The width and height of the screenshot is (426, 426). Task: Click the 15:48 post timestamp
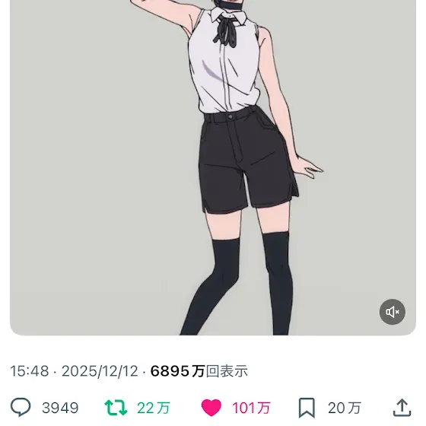pyautogui.click(x=30, y=371)
